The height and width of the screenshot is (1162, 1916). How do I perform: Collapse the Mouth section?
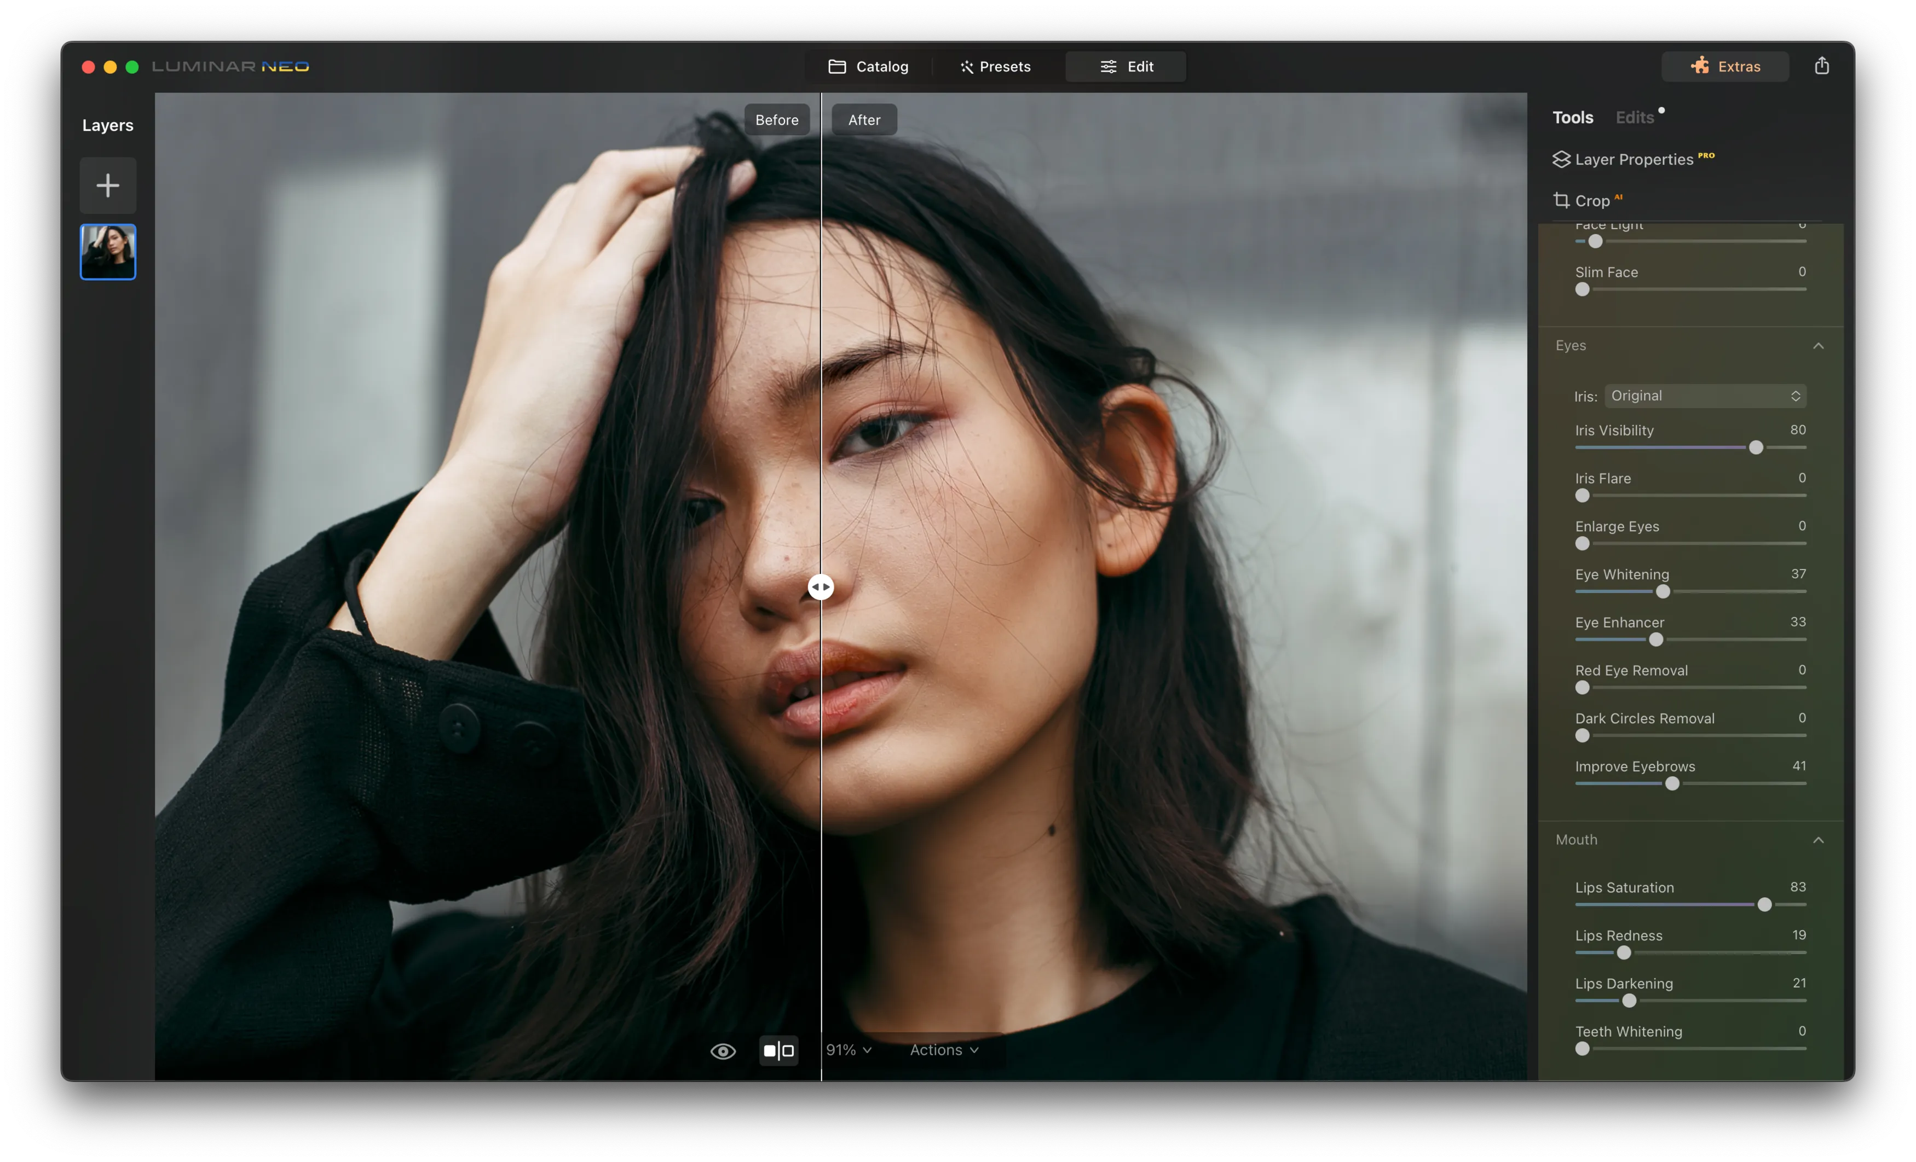tap(1818, 840)
